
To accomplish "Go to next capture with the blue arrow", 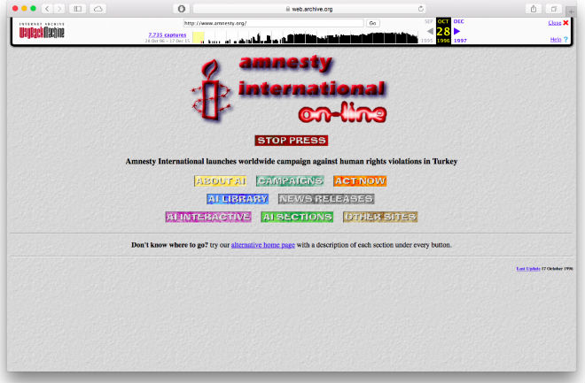I will coord(456,31).
